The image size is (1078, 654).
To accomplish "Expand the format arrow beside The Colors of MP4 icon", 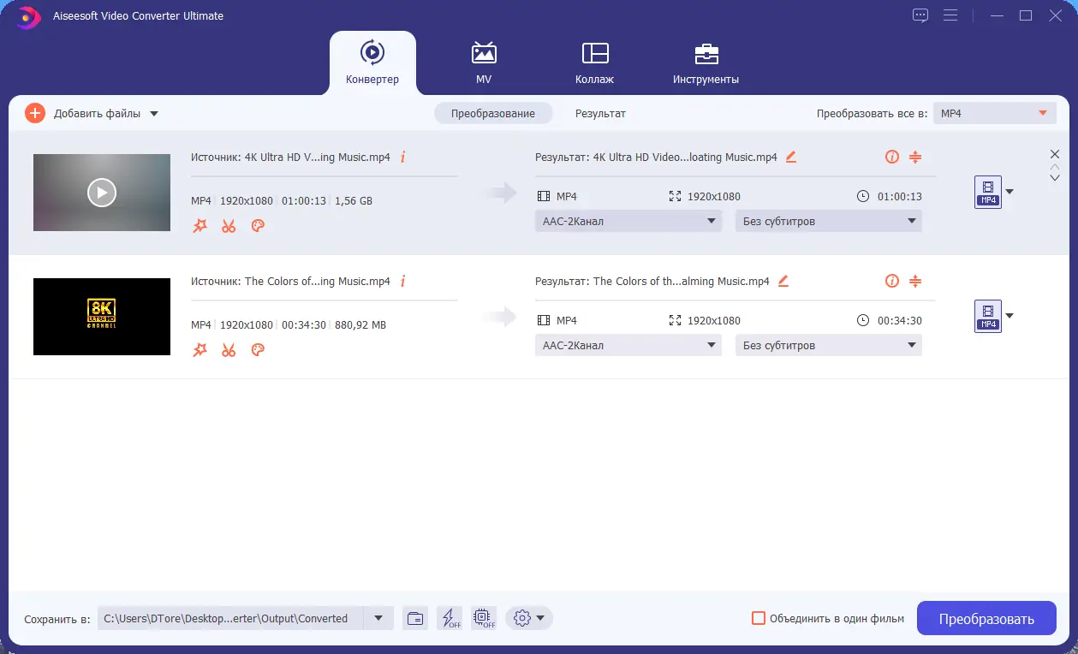I will click(1010, 316).
